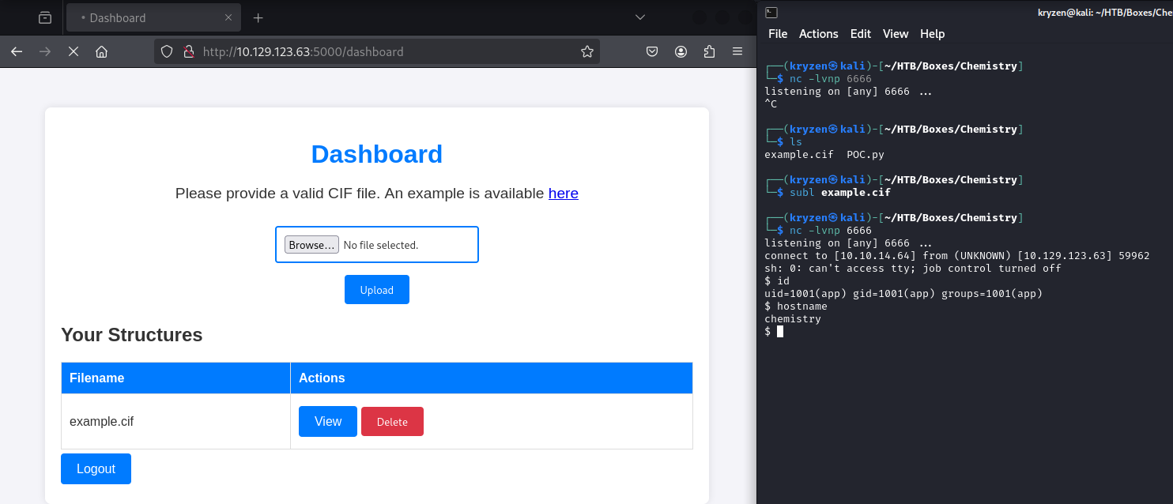Open the extensions puzzle-piece icon
This screenshot has width=1173, height=504.
click(709, 51)
